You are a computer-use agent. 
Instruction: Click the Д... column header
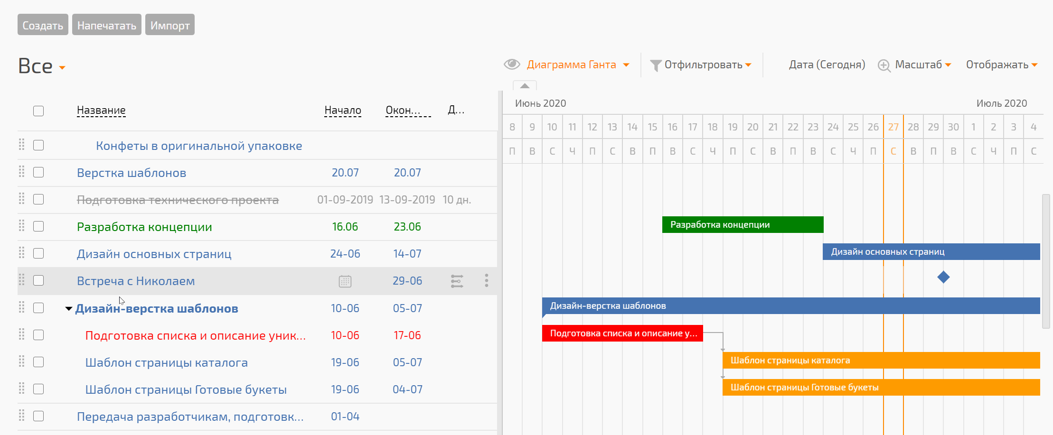456,111
